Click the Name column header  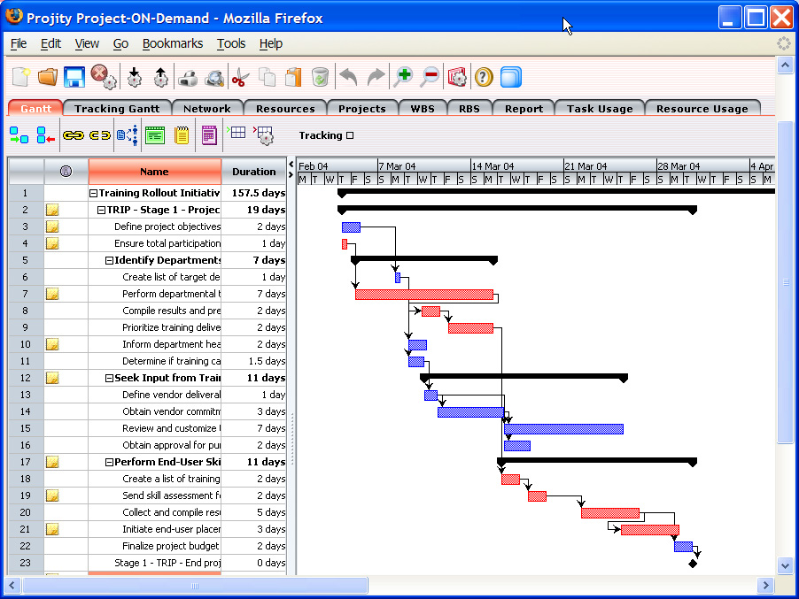point(154,172)
